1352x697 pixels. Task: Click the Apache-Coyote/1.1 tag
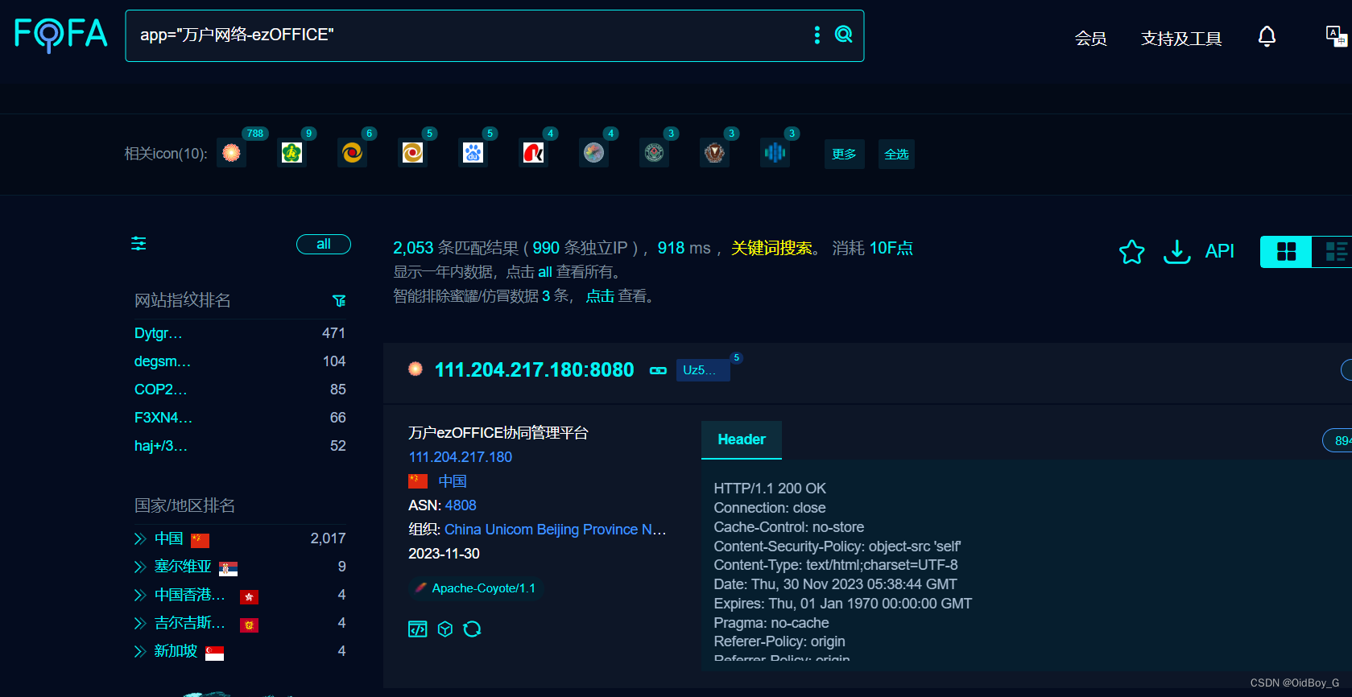click(477, 588)
